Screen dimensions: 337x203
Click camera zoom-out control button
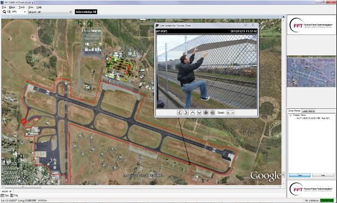(212, 113)
